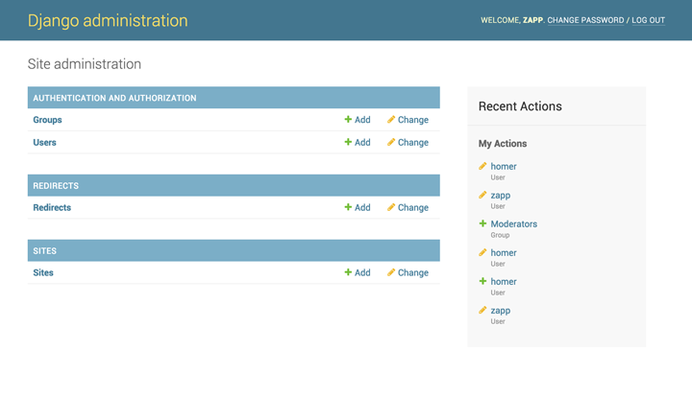Image resolution: width=692 pixels, height=397 pixels.
Task: Open the Sites section header bar
Action: pyautogui.click(x=234, y=250)
